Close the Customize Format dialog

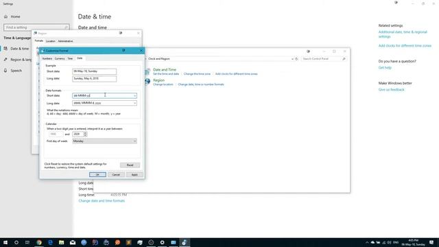[141, 51]
